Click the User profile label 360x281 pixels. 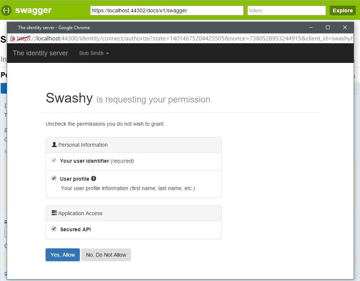(74, 179)
